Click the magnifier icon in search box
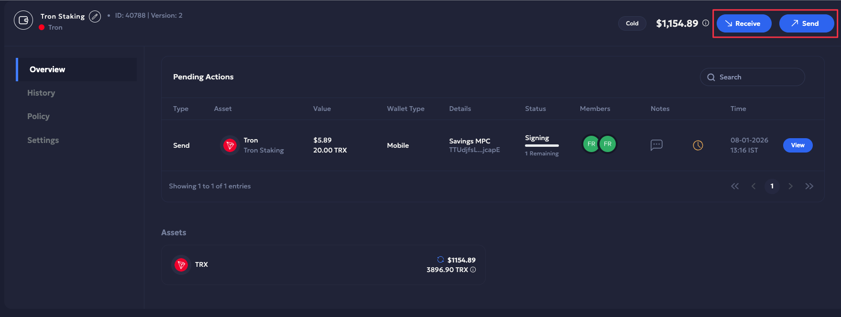Image resolution: width=841 pixels, height=317 pixels. [711, 77]
